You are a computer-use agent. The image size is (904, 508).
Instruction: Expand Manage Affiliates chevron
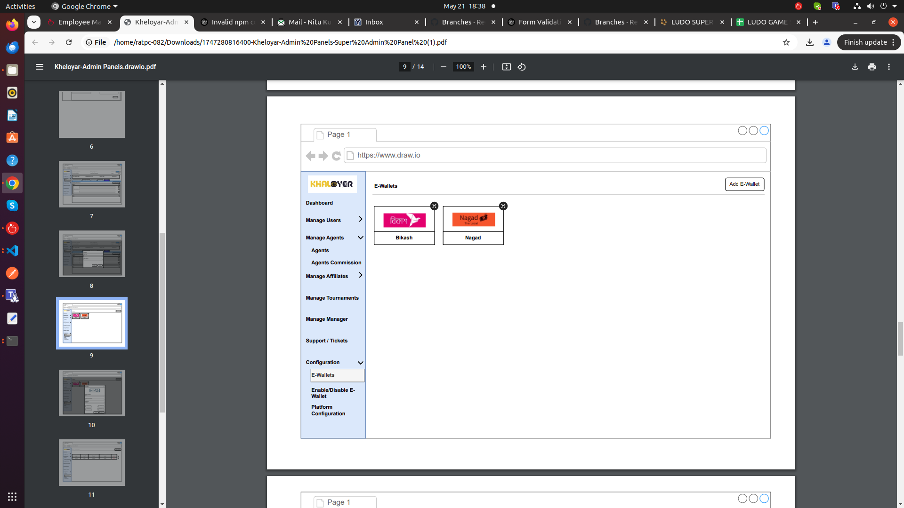(360, 275)
